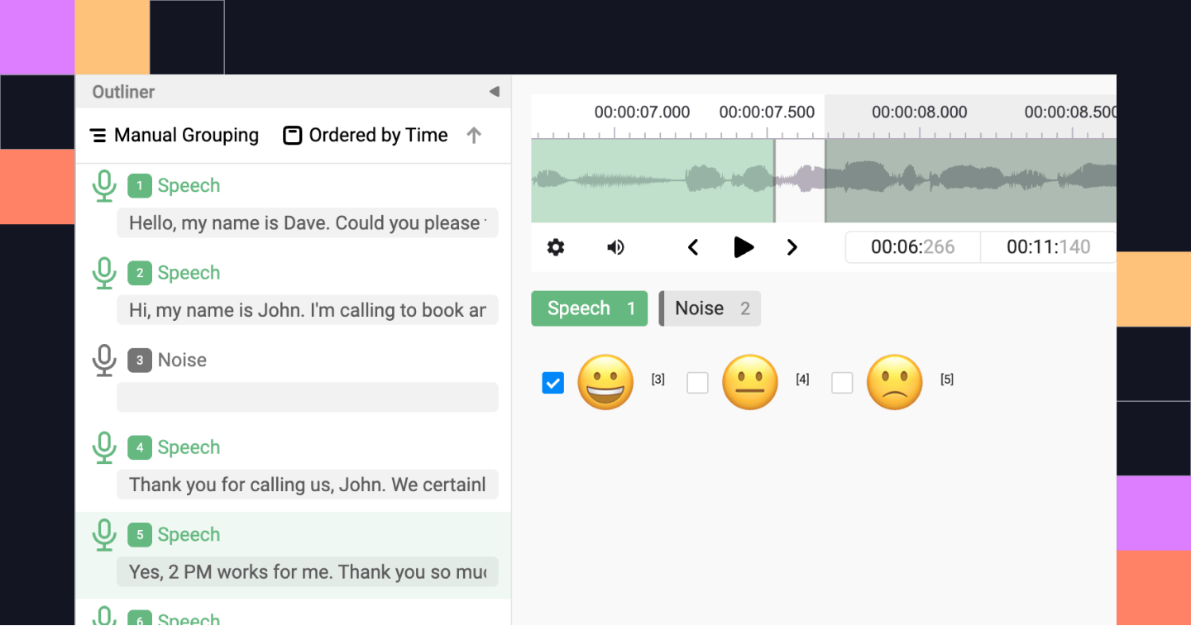The width and height of the screenshot is (1191, 626).
Task: Select the Speech label button
Action: coord(589,308)
